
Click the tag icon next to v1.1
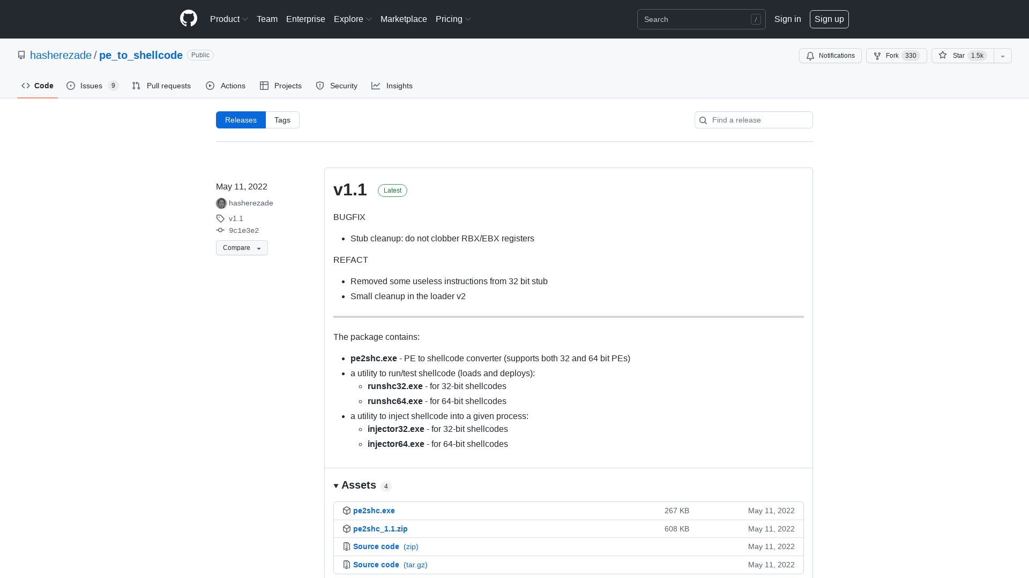[x=220, y=218]
